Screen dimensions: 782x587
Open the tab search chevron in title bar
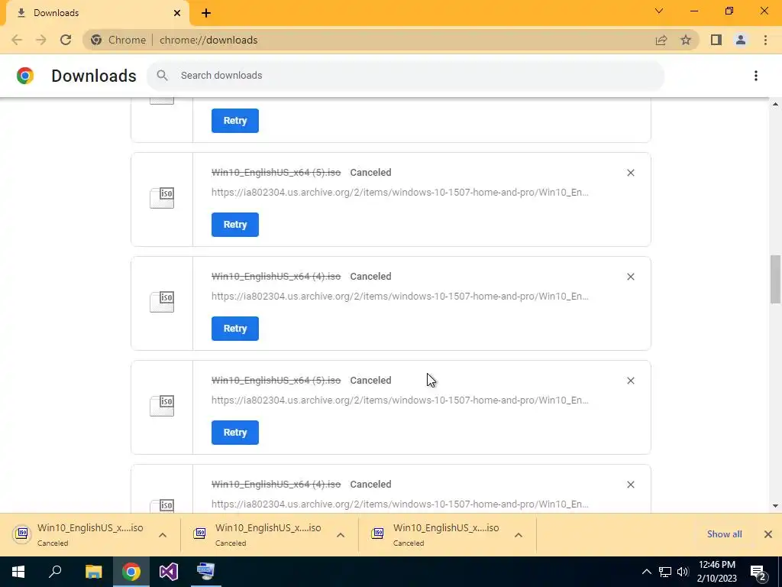659,11
